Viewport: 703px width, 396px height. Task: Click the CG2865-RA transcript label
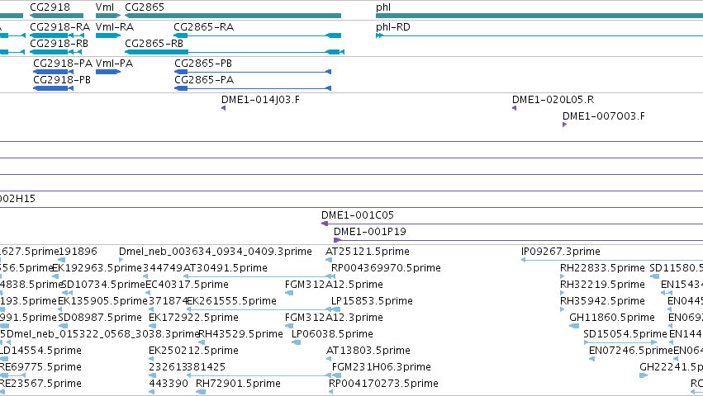click(x=203, y=27)
